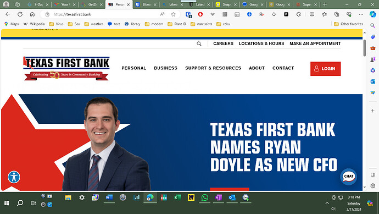Open Edge sidebar settings gear
This screenshot has height=214, width=379.
[373, 186]
